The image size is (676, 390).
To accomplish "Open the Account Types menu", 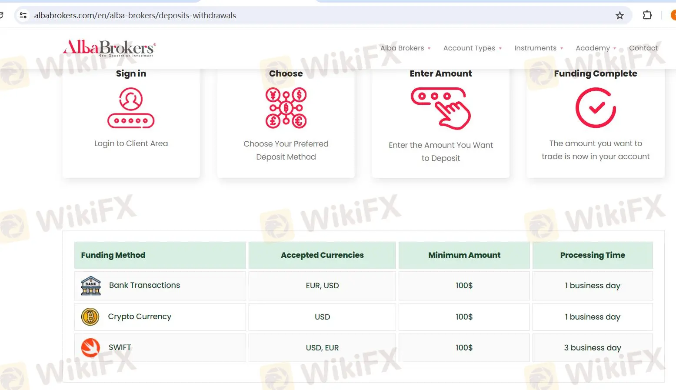I will pos(469,48).
